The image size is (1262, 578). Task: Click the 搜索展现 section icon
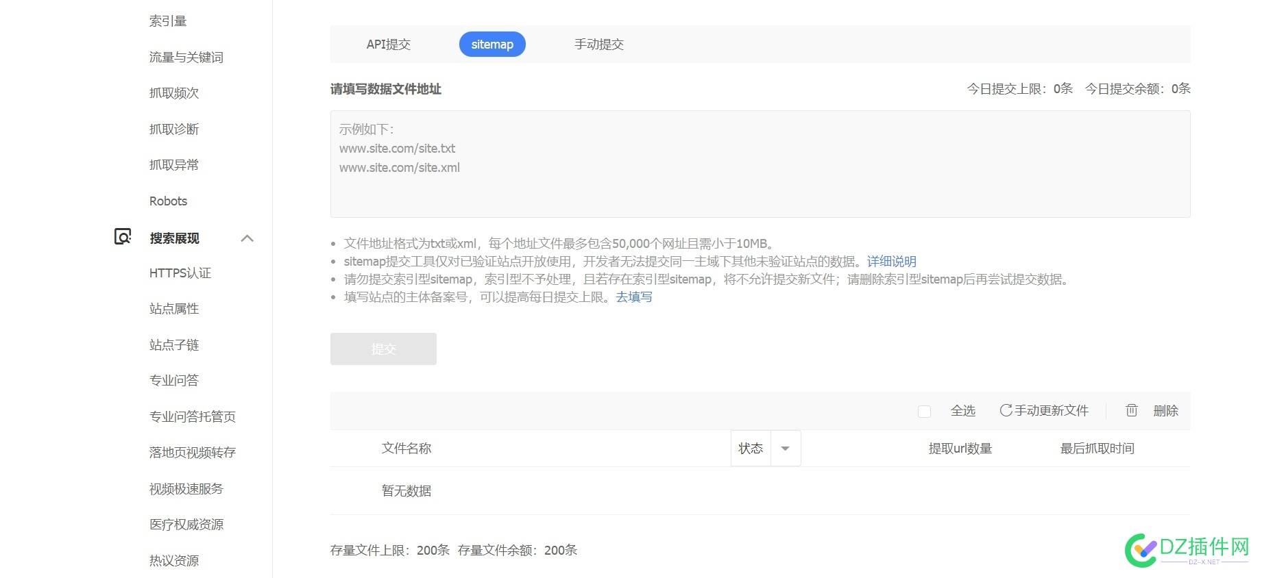(123, 237)
